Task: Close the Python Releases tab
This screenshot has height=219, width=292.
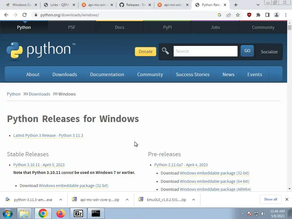Action: click(x=225, y=5)
